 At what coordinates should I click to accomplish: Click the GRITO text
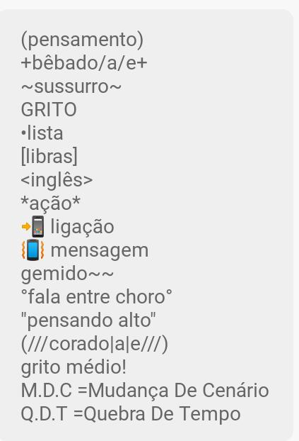coord(49,110)
